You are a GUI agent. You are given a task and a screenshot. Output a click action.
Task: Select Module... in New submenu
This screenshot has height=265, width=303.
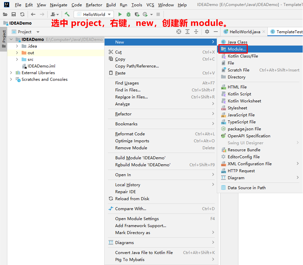click(260, 49)
